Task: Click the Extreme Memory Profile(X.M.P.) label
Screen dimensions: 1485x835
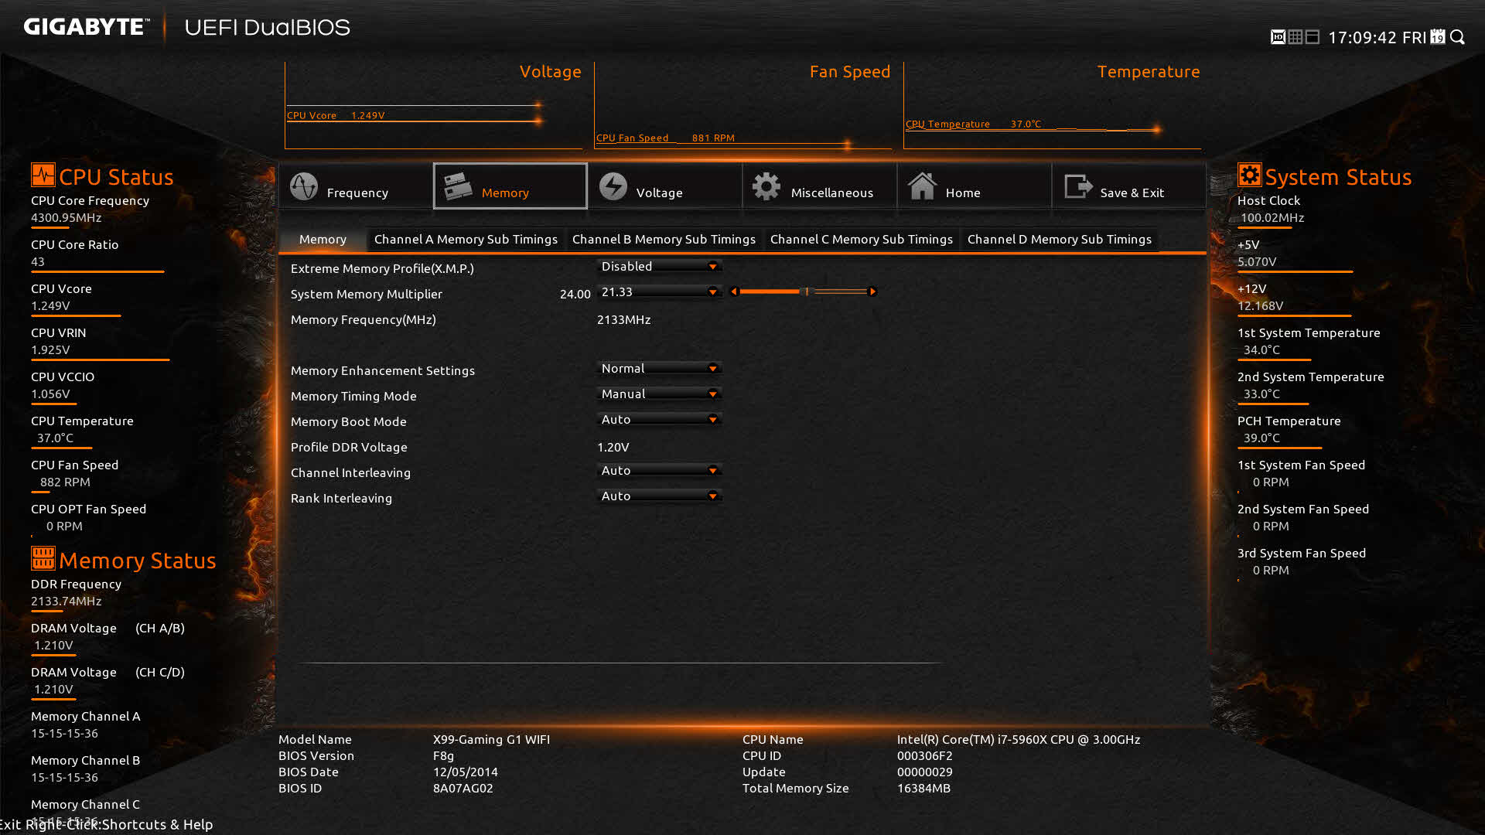Action: [x=382, y=268]
